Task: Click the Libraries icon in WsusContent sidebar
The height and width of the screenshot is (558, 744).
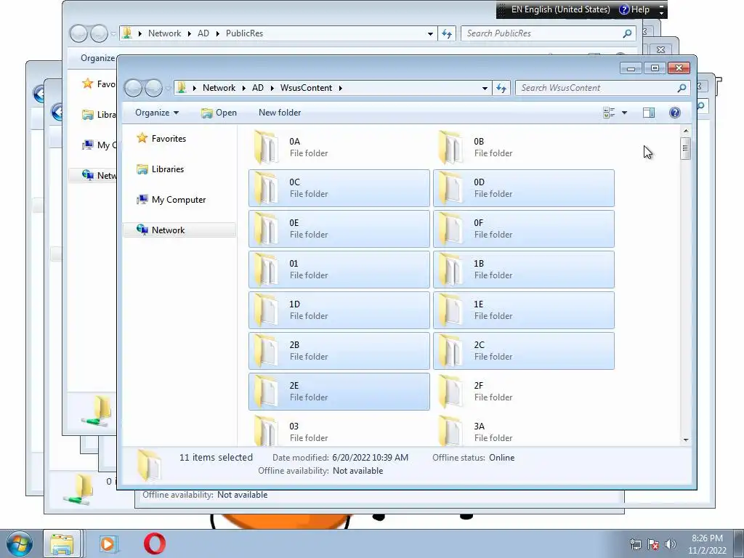Action: (x=142, y=169)
